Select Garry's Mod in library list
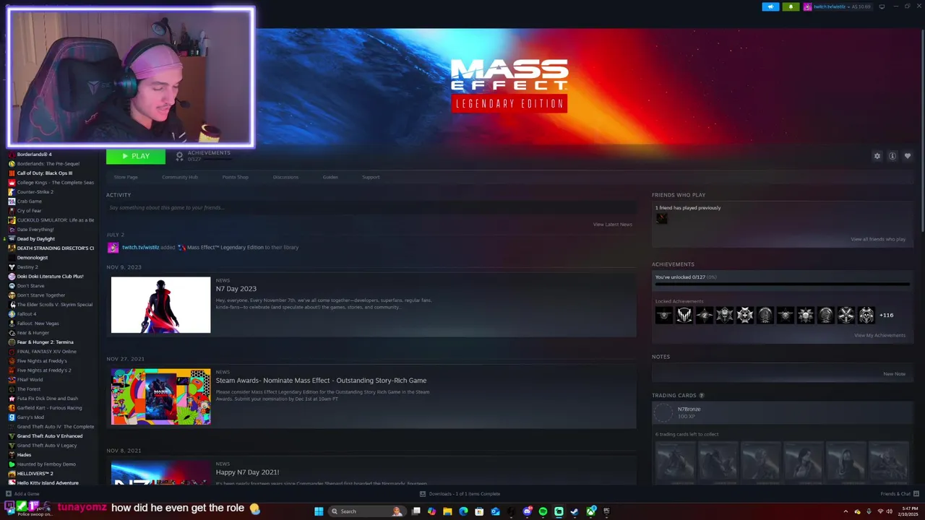The width and height of the screenshot is (925, 520). point(30,417)
